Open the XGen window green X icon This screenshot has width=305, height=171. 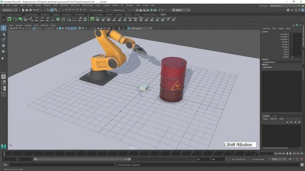click(9, 19)
